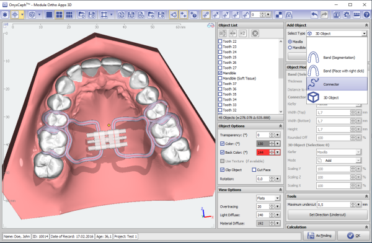Click the open folder project icon
372x243 pixels.
tap(81, 15)
